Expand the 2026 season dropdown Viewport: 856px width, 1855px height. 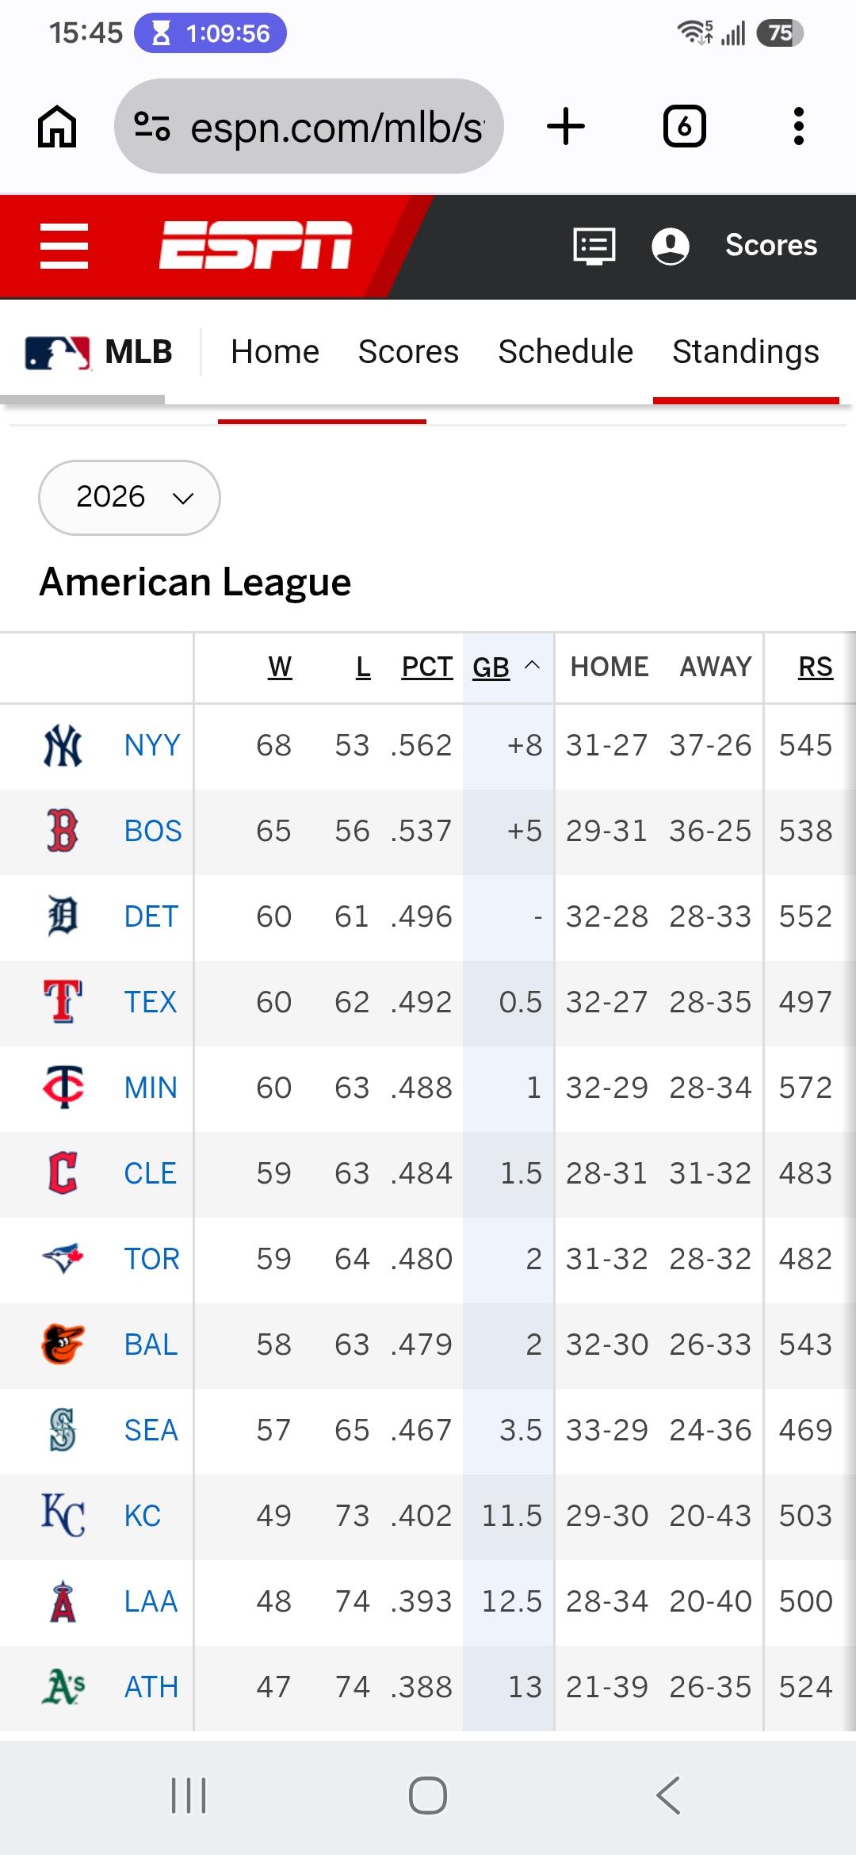(129, 497)
